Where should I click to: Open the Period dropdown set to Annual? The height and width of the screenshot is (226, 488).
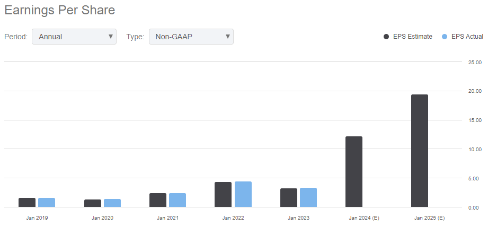pos(74,37)
